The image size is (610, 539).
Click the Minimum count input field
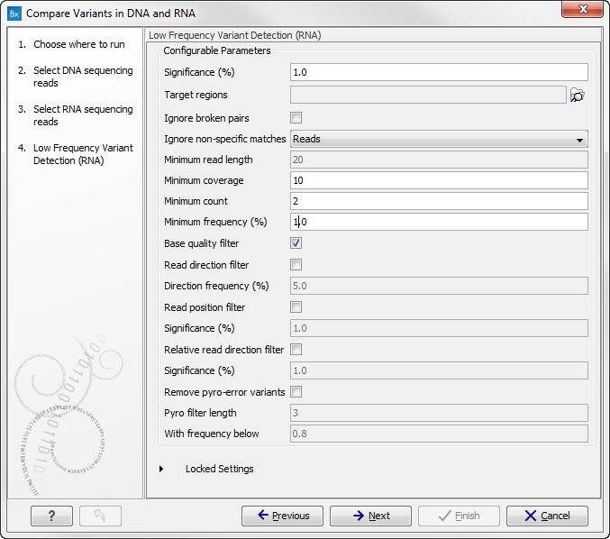pyautogui.click(x=439, y=201)
